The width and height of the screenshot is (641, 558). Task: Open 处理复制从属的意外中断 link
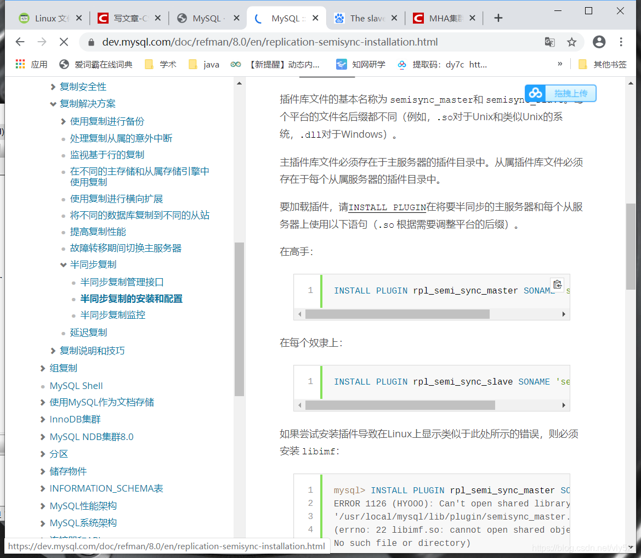(x=121, y=138)
